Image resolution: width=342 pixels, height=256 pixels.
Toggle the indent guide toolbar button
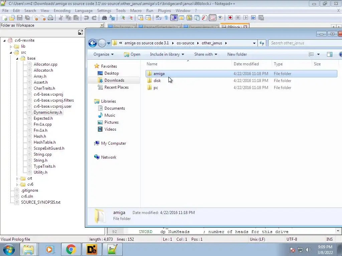[174, 18]
